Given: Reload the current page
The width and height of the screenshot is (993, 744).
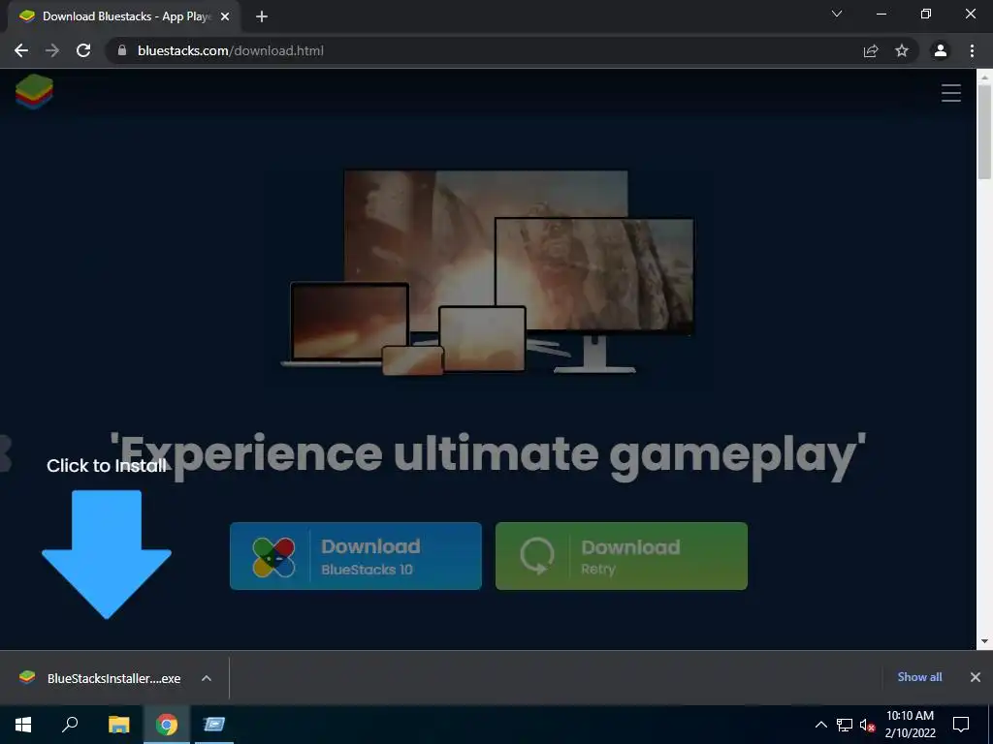Looking at the screenshot, I should [x=83, y=50].
